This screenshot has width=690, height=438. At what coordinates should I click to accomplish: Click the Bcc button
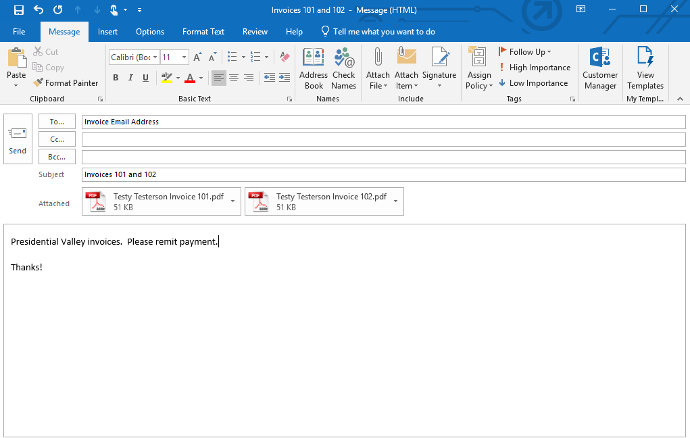coord(57,156)
